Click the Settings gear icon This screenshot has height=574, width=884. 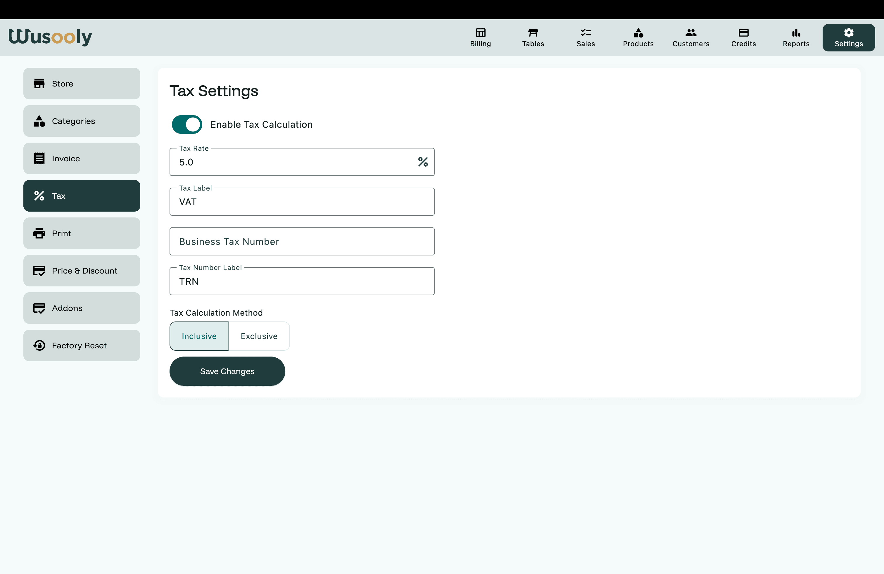click(848, 33)
